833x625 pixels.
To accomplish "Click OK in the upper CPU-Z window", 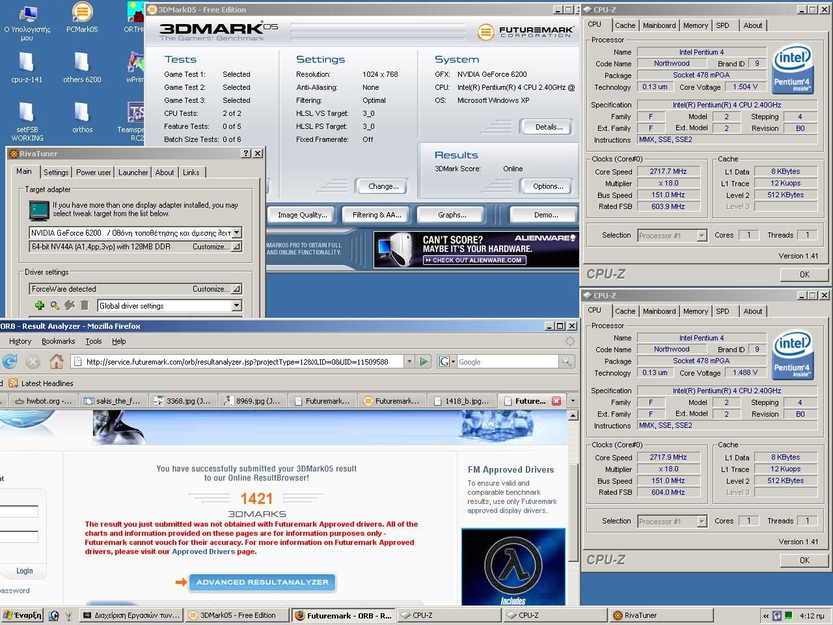I will click(x=805, y=274).
